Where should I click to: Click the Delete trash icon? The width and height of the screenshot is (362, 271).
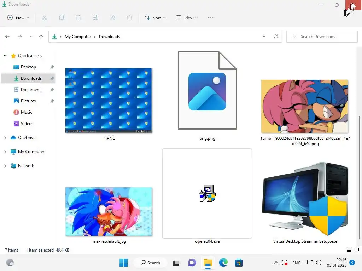[129, 18]
